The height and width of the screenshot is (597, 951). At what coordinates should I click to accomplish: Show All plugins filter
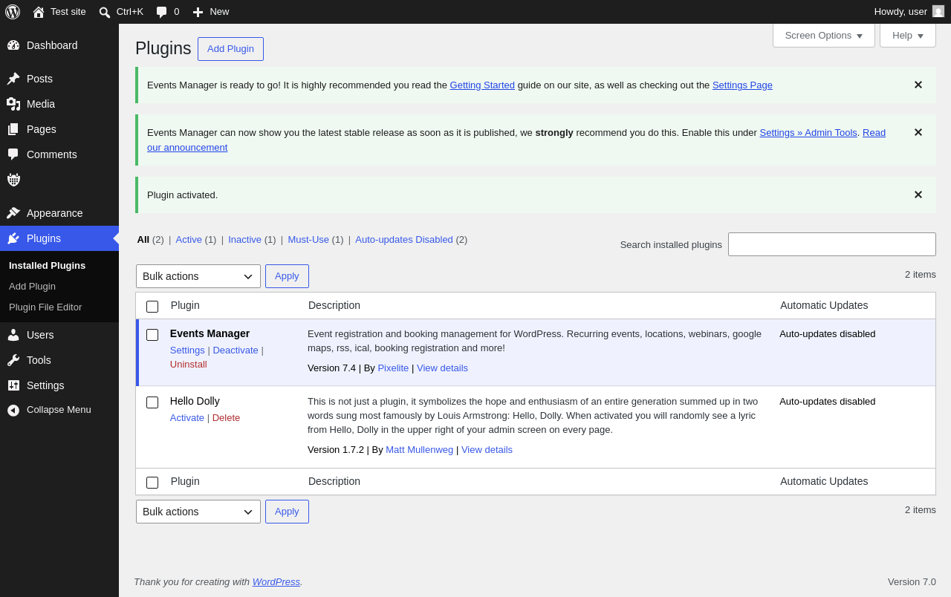click(143, 239)
